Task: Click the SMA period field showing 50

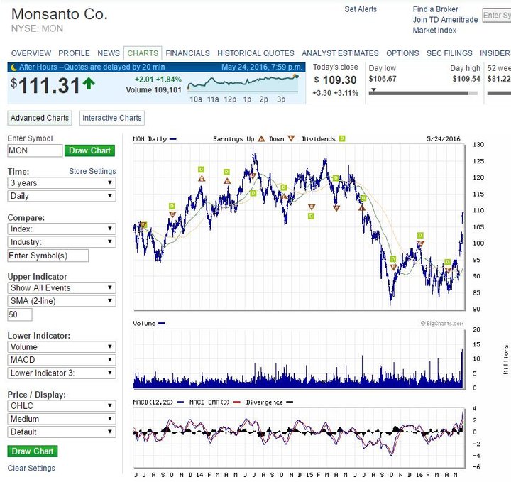Action: (x=20, y=314)
